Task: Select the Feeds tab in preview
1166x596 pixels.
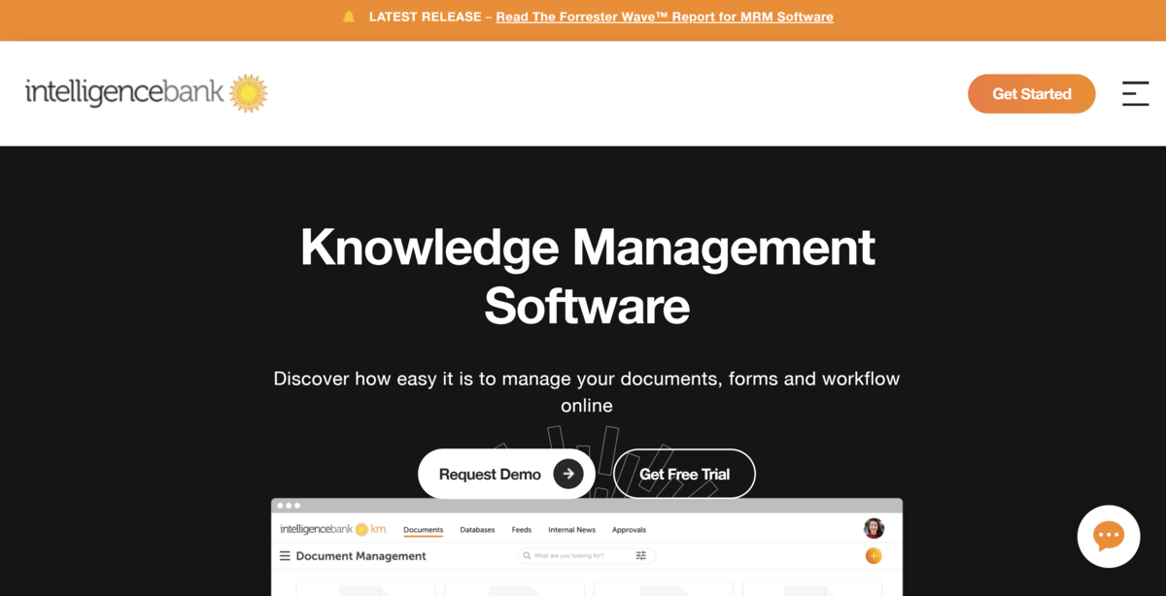Action: click(x=522, y=530)
